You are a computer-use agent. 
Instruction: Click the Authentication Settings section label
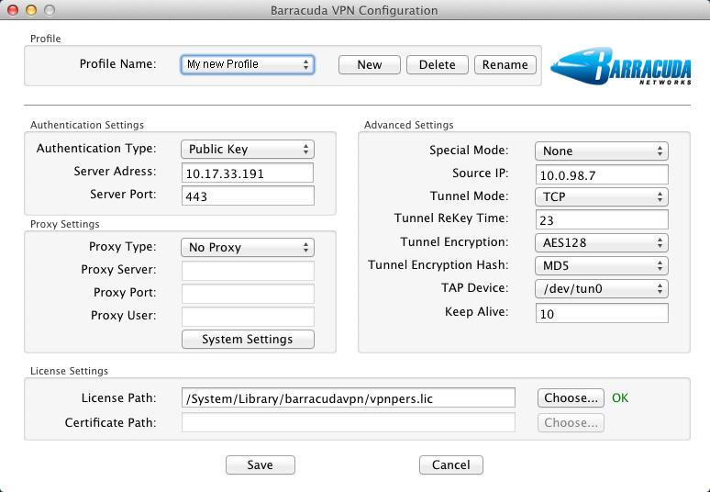point(87,125)
